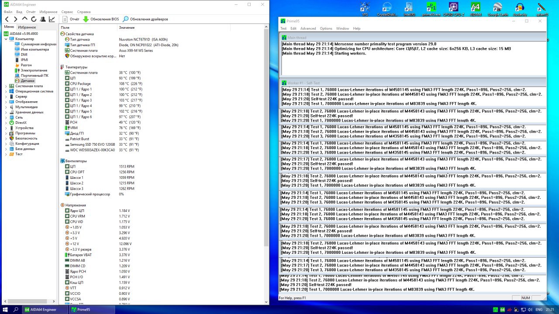559x314 pixels.
Task: Open the Advanced menu in Prime95
Action: click(x=308, y=28)
